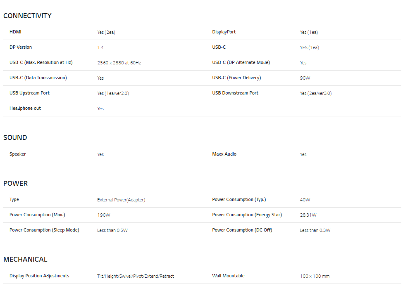The image size is (410, 286).
Task: Select the Maxx Audio label
Action: [x=224, y=154]
